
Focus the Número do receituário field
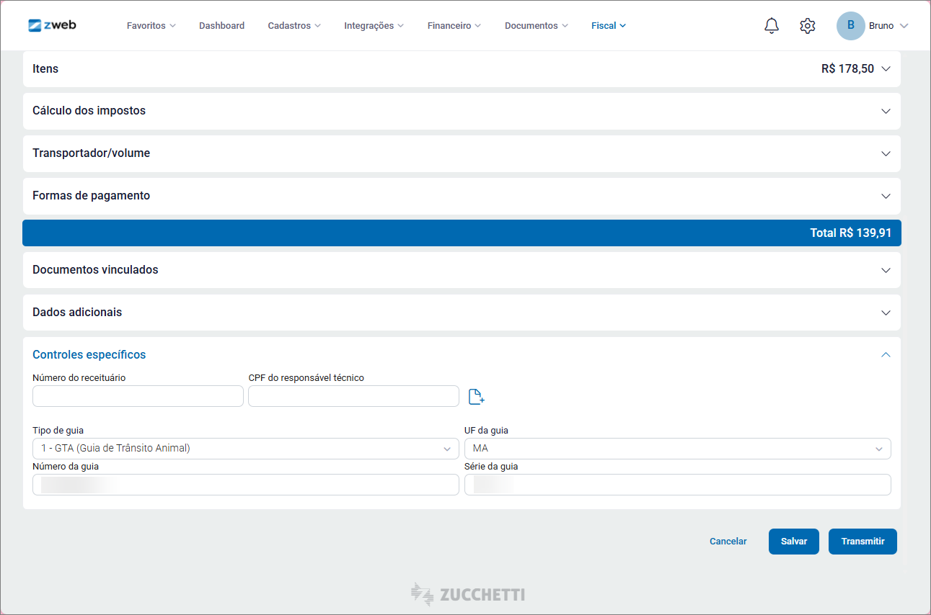[138, 396]
